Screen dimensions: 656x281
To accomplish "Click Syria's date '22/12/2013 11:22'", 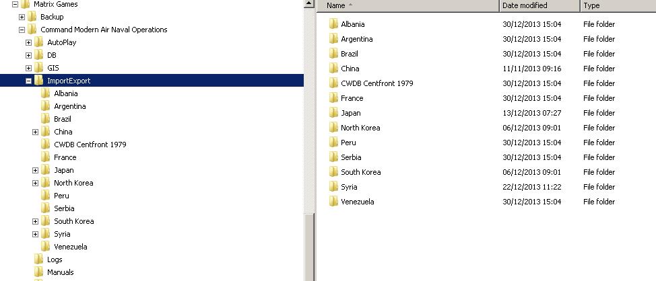I will pos(532,187).
